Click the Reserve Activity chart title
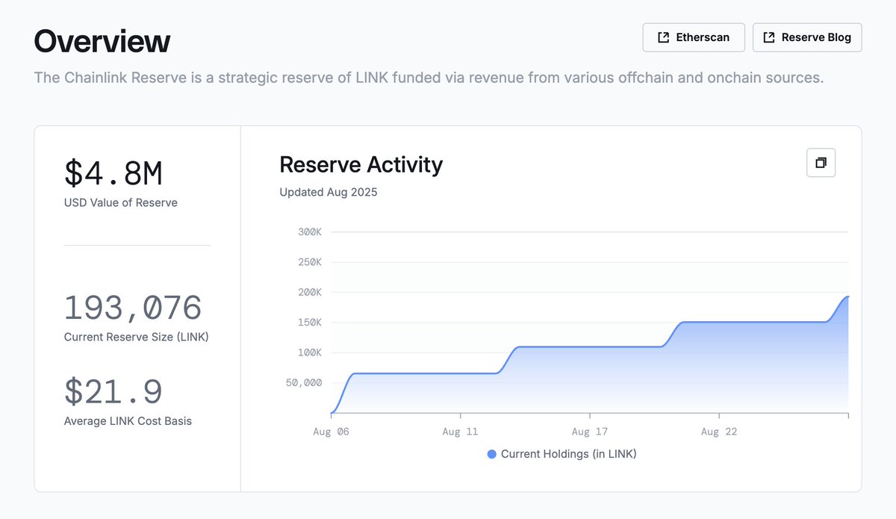 [x=361, y=164]
